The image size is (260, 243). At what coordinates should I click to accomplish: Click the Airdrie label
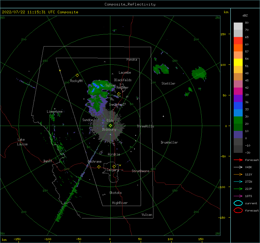[x=114, y=154]
